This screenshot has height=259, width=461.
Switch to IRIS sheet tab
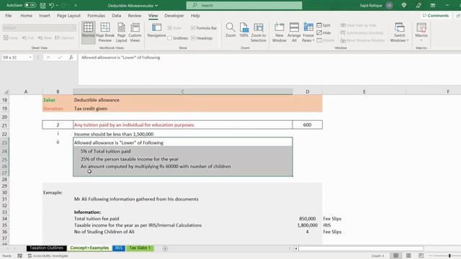(118, 247)
